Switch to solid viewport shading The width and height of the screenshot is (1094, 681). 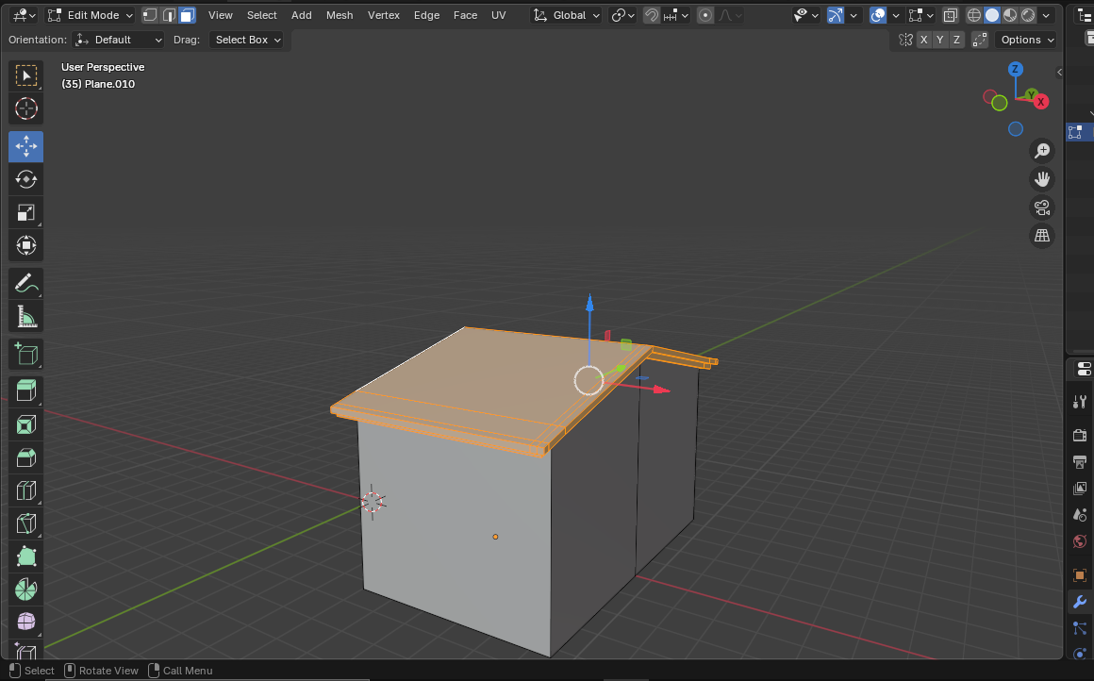(x=992, y=15)
